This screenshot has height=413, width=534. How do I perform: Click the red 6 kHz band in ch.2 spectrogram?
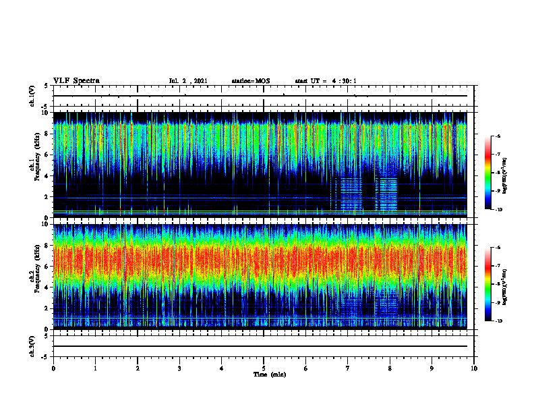pos(260,263)
